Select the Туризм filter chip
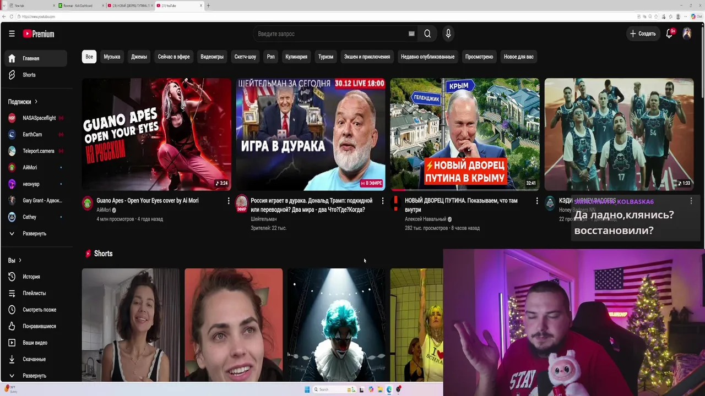Viewport: 705px width, 396px height. click(x=326, y=57)
